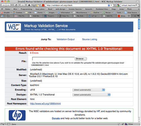Go forward with the Forward arrow
The width and height of the screenshot is (141, 126).
8,5
